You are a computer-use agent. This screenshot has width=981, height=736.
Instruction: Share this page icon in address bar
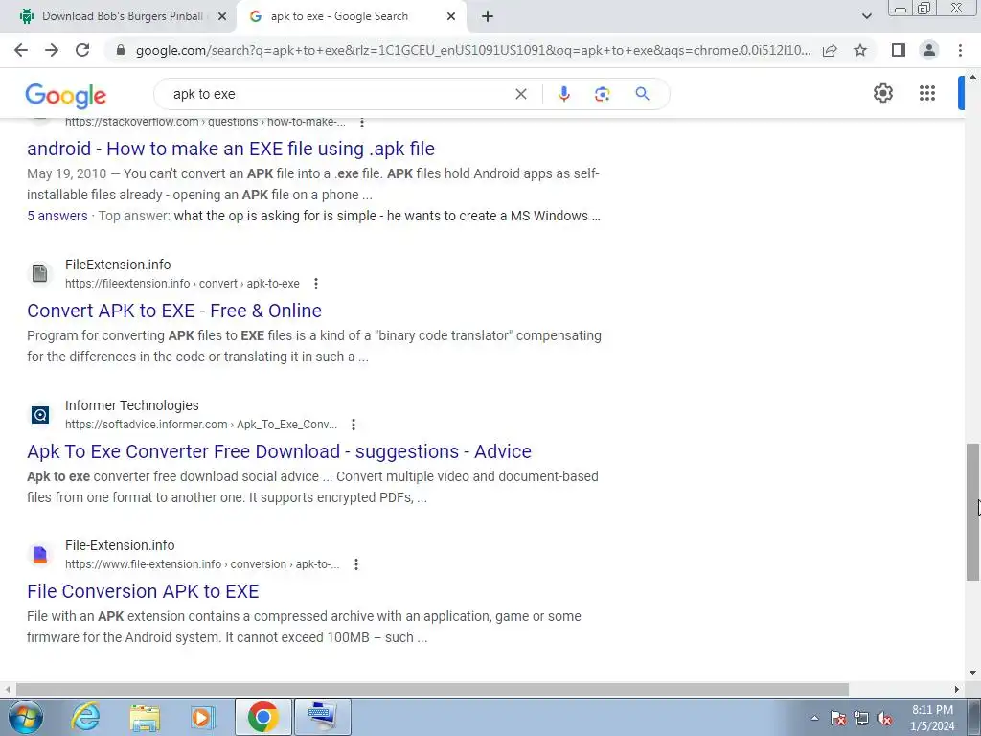(830, 50)
